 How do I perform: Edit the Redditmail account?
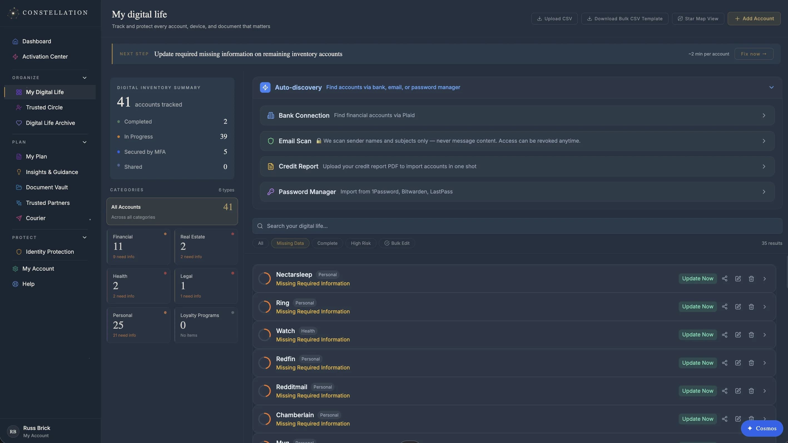pyautogui.click(x=738, y=391)
